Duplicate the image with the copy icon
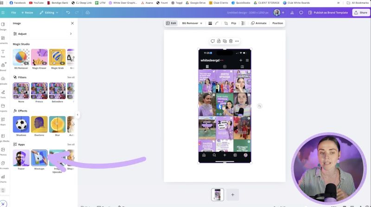 click(x=225, y=41)
